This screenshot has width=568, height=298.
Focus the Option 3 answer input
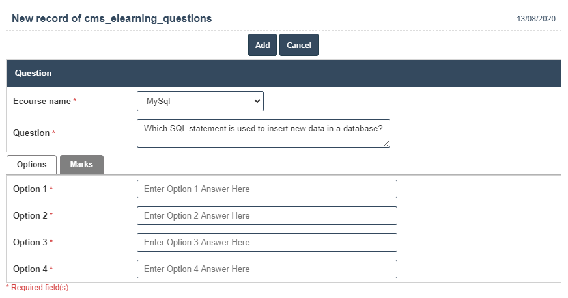(266, 243)
